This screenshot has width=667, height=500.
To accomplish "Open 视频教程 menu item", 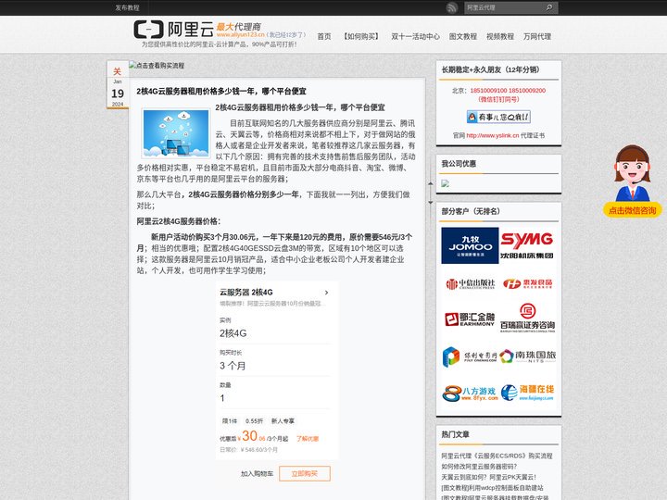I will click(500, 36).
